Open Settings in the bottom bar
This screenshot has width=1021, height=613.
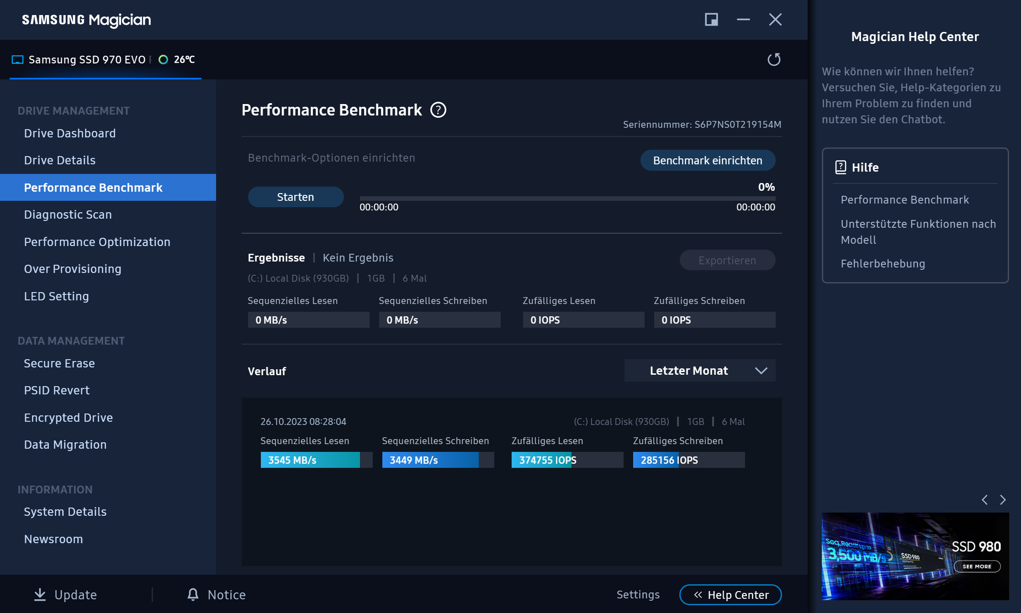[638, 594]
